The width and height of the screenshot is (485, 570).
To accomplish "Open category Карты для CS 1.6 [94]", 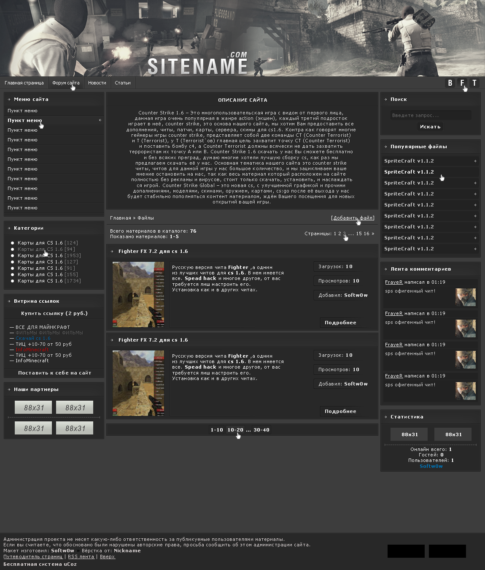I will pos(46,249).
